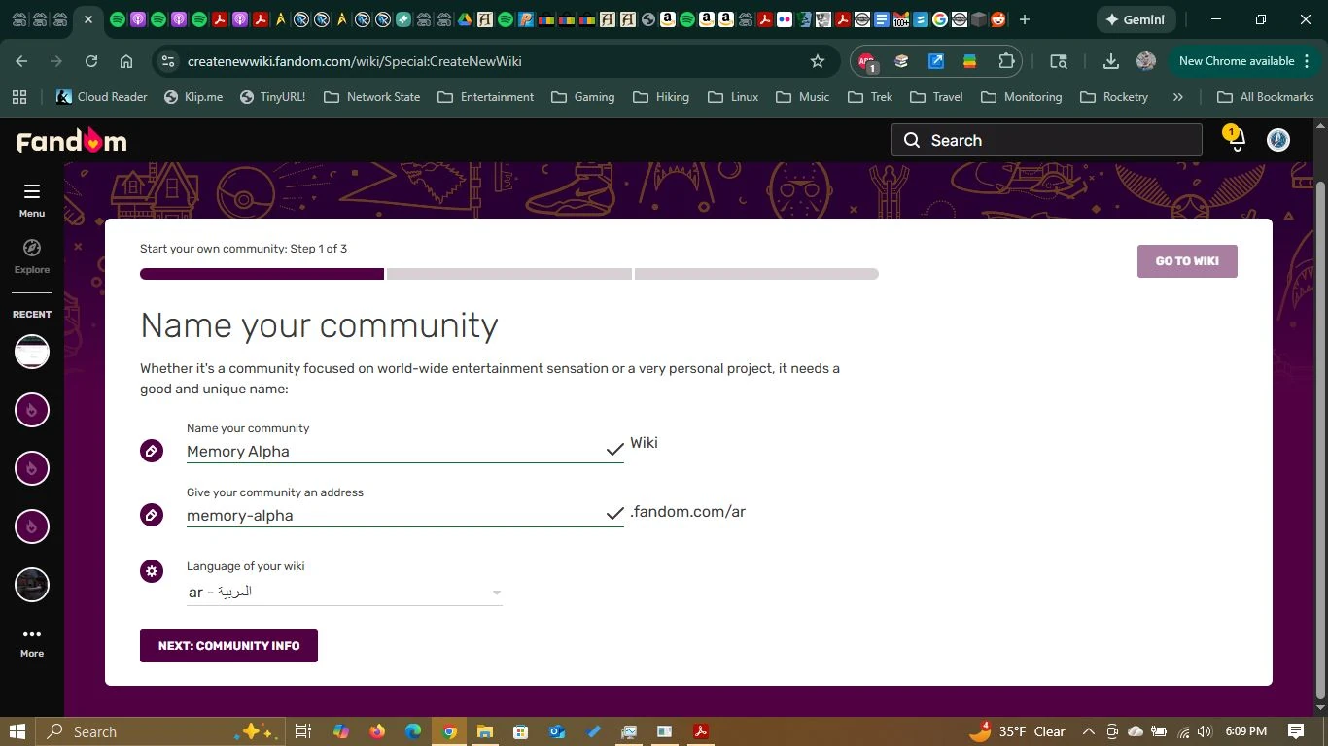Open the Linux bookmarks folder
This screenshot has width=1328, height=746.
pyautogui.click(x=734, y=97)
